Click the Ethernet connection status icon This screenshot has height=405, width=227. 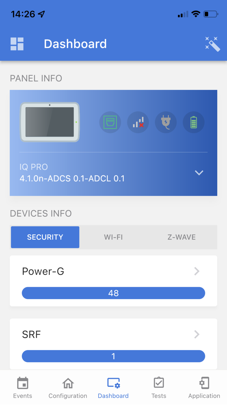point(110,122)
